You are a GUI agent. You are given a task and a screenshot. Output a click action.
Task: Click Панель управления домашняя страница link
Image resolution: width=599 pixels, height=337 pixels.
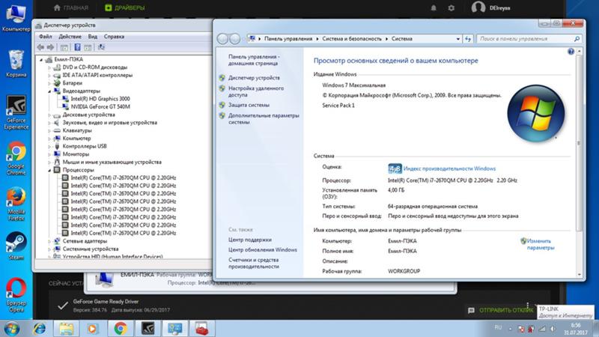pos(254,60)
